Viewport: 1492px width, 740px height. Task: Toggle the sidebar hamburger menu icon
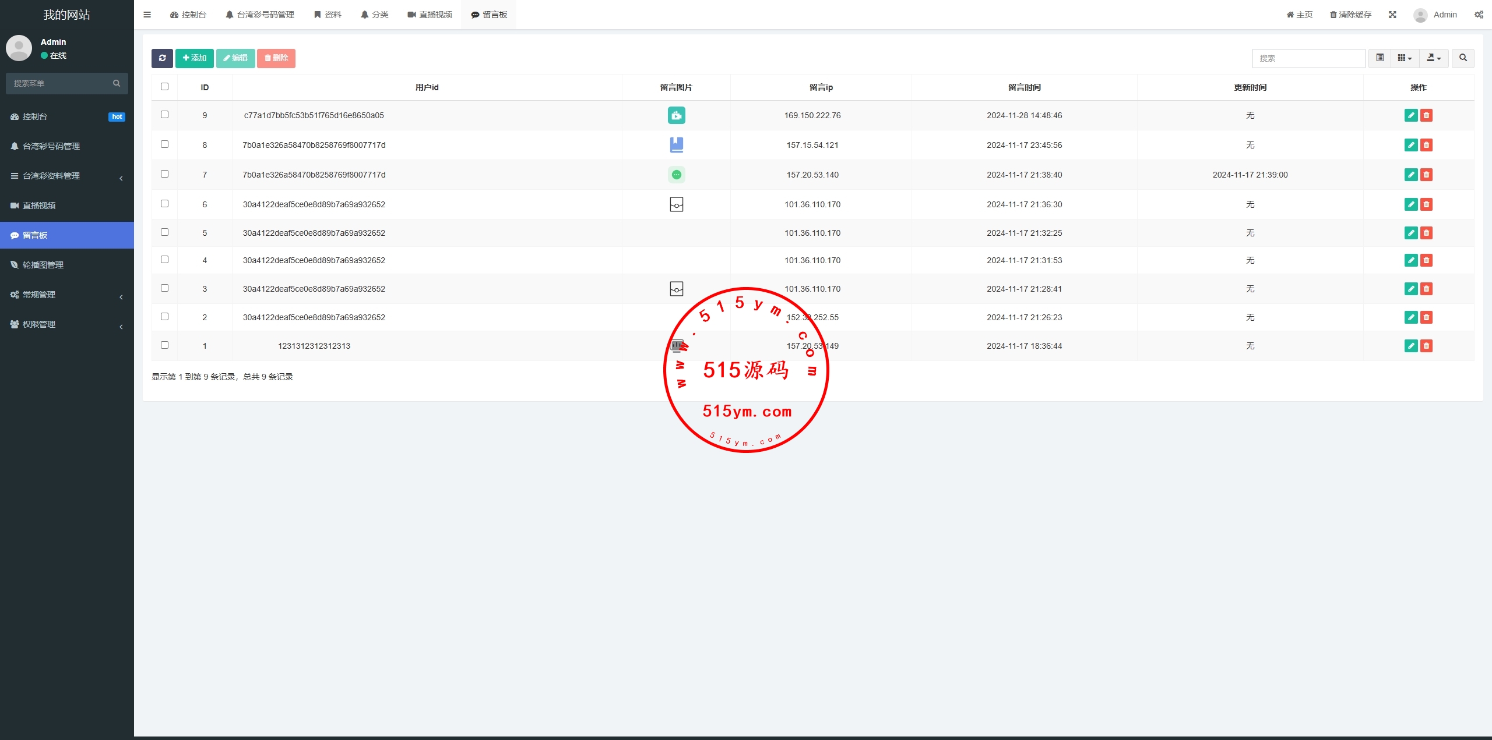[147, 15]
